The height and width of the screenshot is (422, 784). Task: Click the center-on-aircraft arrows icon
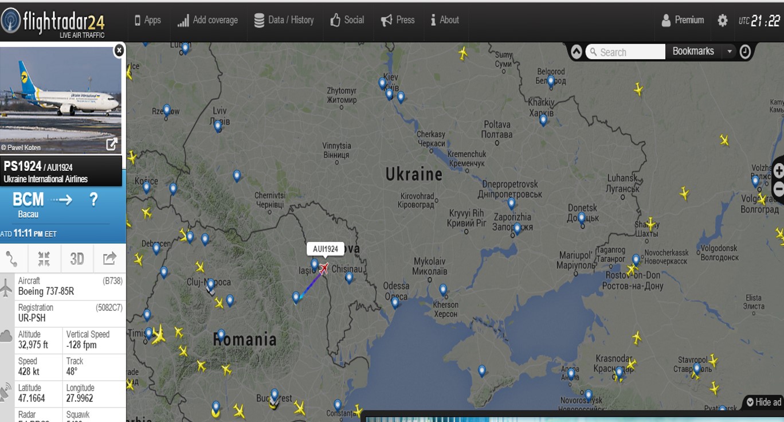pos(44,259)
